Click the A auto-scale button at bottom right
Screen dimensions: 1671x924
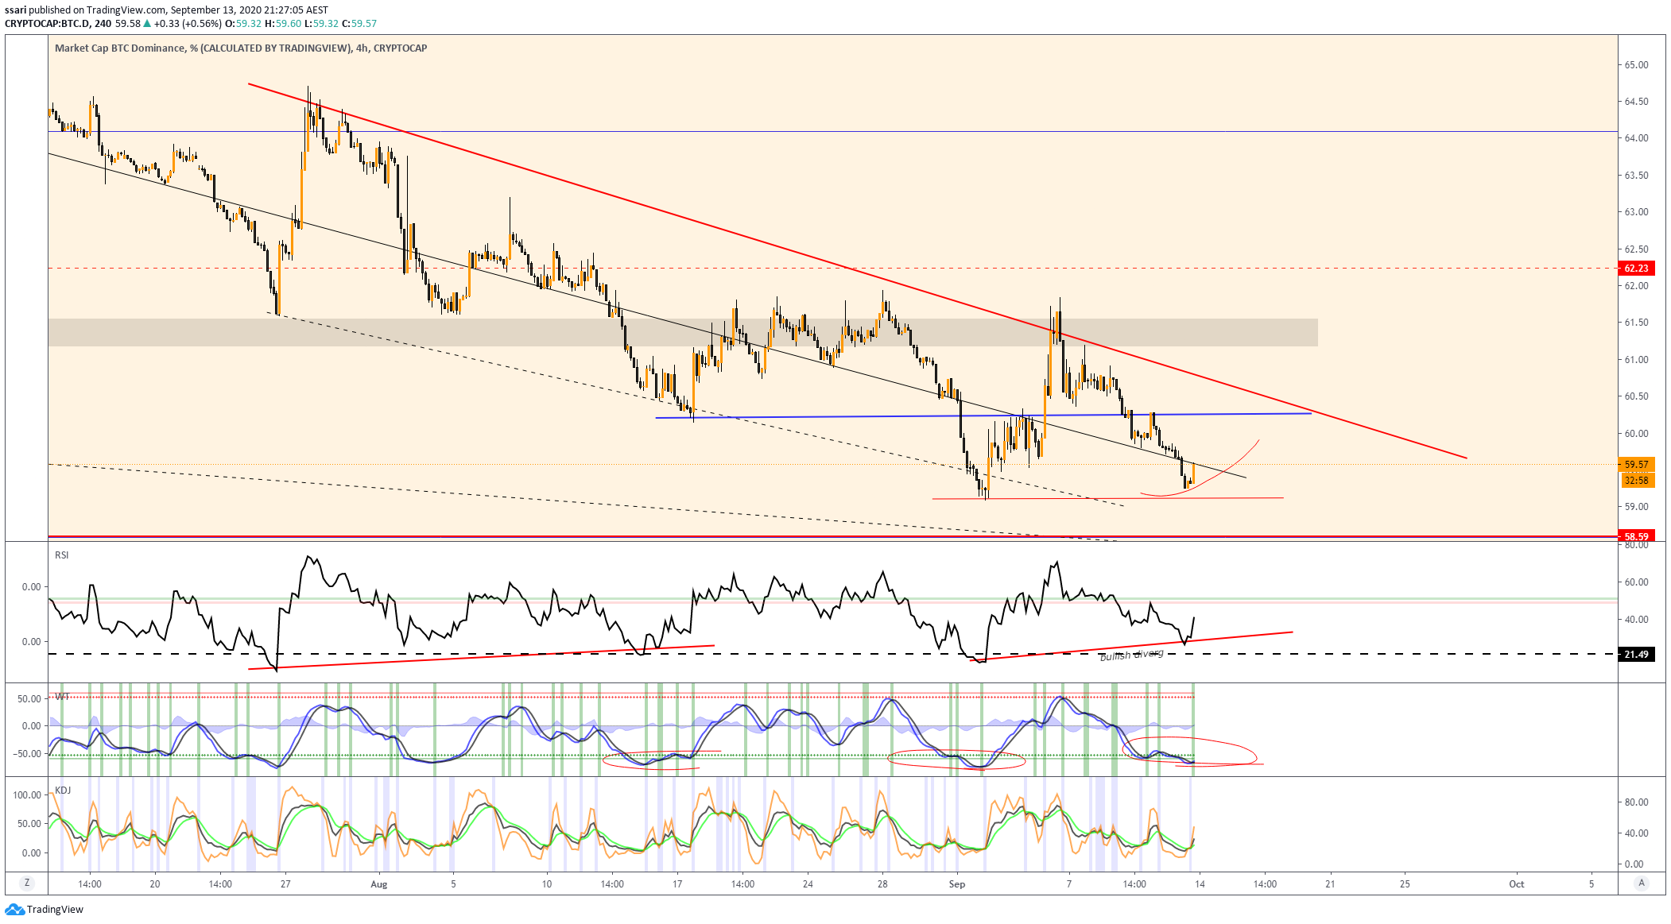1642,883
